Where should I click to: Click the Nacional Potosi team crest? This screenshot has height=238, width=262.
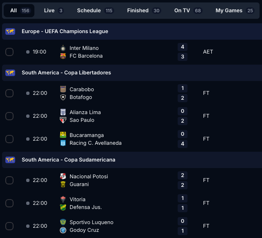coord(63,177)
